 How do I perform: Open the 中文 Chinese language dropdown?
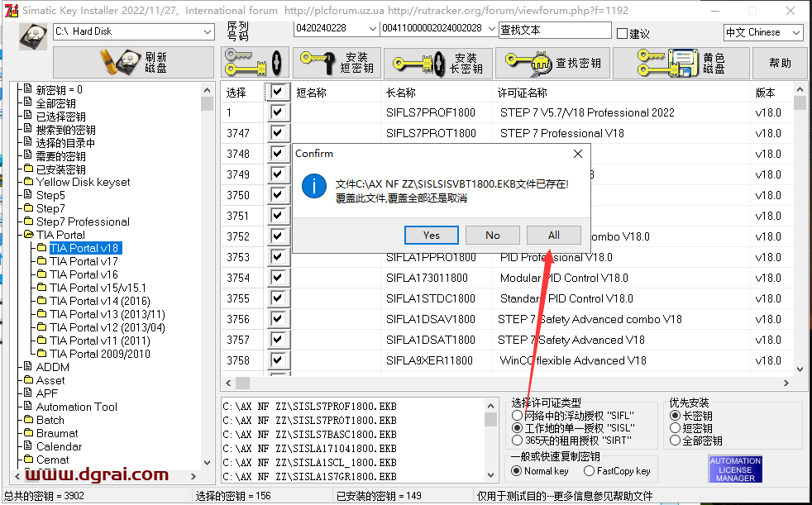(796, 32)
